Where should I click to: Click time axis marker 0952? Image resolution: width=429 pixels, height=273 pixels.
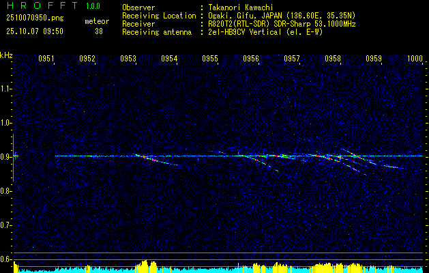pos(87,58)
